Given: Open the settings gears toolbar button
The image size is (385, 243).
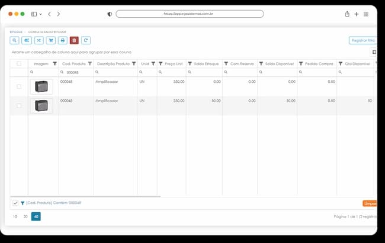Looking at the screenshot, I should point(27,40).
